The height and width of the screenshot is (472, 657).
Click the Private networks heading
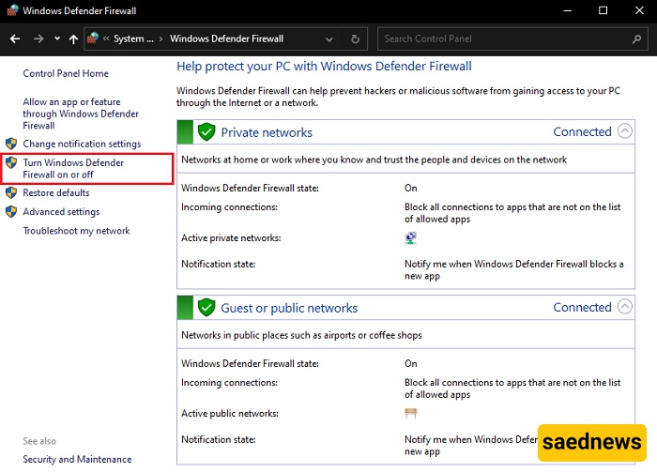point(267,132)
